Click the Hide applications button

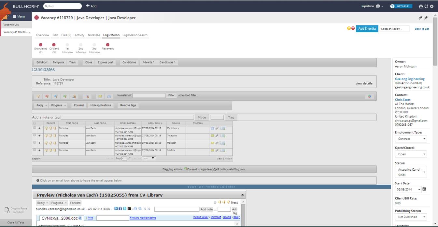(x=101, y=105)
